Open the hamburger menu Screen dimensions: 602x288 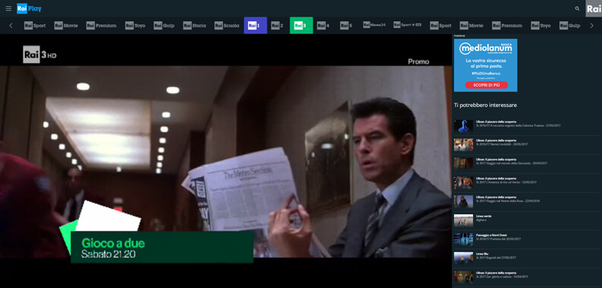[x=8, y=8]
